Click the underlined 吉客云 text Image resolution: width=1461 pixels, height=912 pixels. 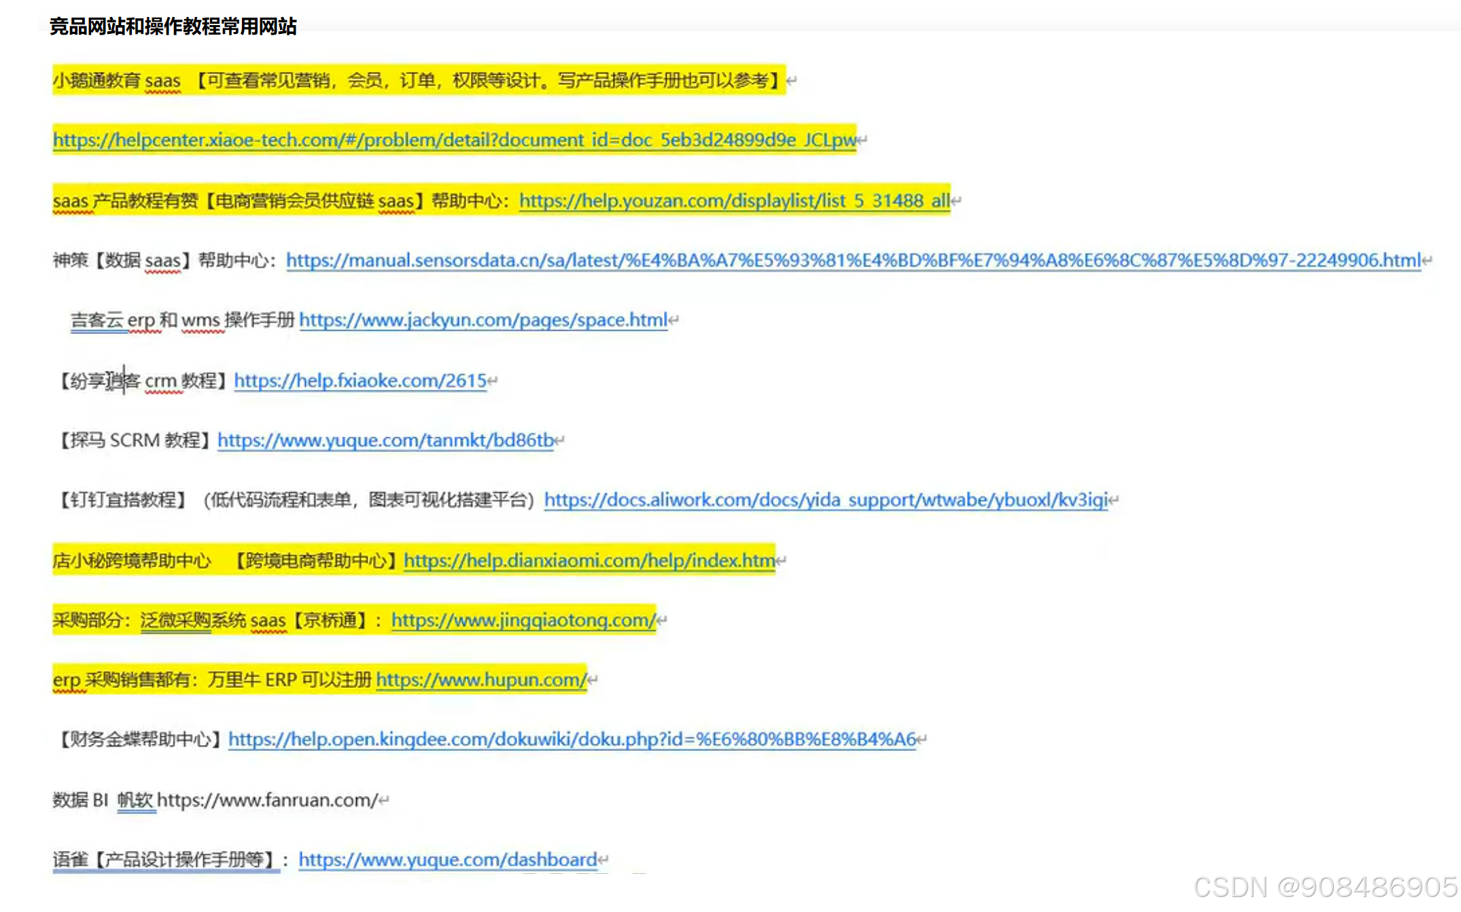tap(97, 320)
